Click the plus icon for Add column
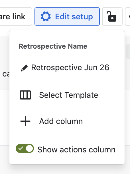This screenshot has height=174, width=130. tap(25, 121)
